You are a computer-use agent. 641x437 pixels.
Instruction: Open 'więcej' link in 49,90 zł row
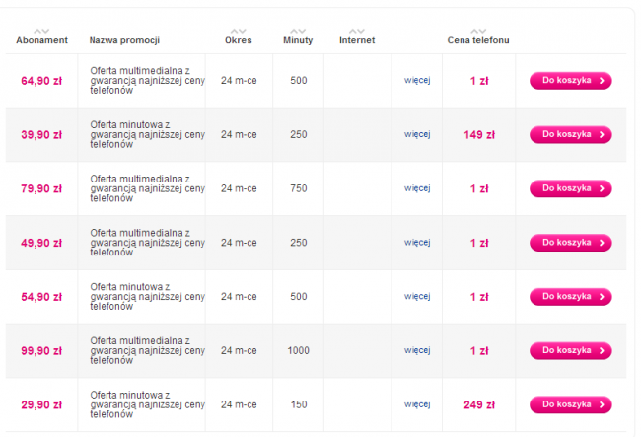click(417, 243)
